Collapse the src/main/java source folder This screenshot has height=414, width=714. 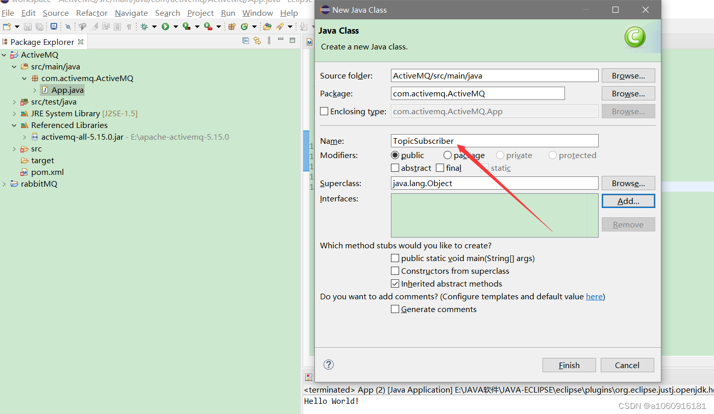pos(14,66)
